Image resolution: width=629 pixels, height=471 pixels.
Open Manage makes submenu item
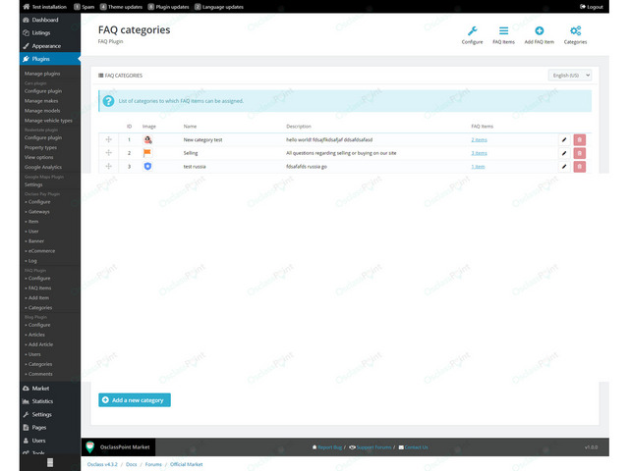pyautogui.click(x=41, y=101)
